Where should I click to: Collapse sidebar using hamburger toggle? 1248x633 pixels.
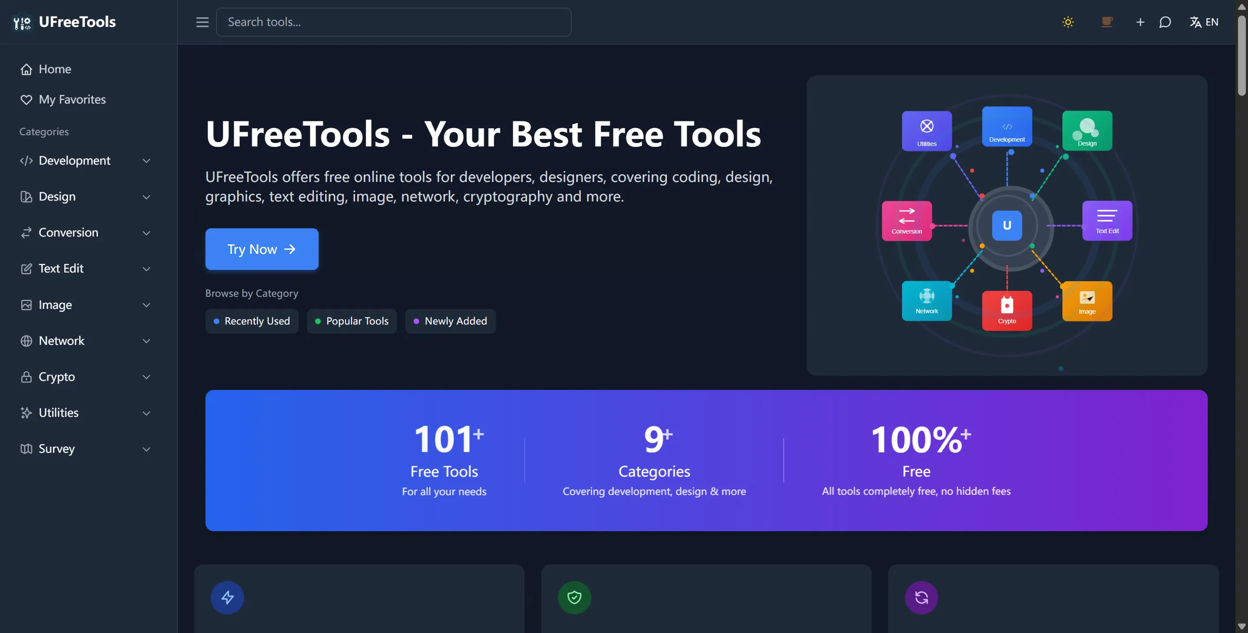click(202, 22)
